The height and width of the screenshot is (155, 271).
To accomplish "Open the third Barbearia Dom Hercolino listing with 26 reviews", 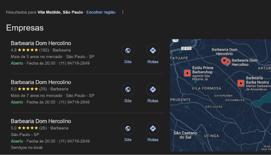I will pyautogui.click(x=41, y=121).
